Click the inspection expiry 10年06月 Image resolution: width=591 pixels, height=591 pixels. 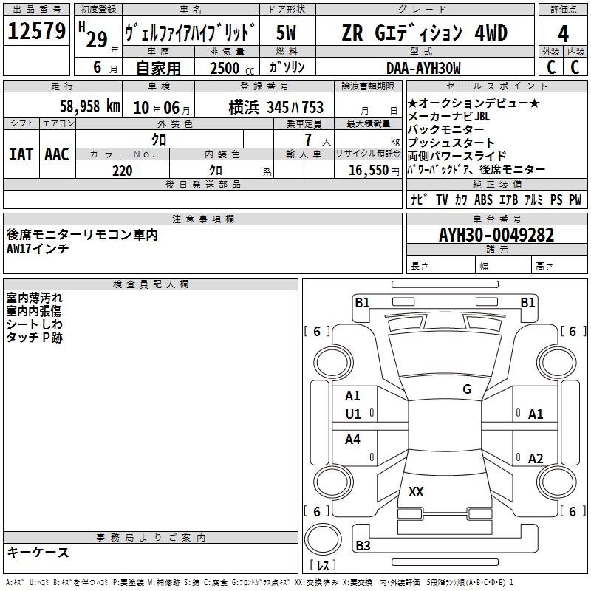click(x=162, y=108)
